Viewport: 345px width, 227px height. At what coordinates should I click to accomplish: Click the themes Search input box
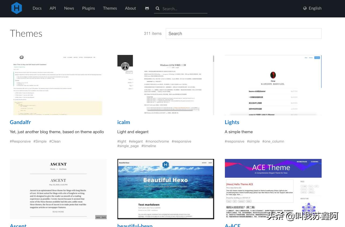(243, 34)
